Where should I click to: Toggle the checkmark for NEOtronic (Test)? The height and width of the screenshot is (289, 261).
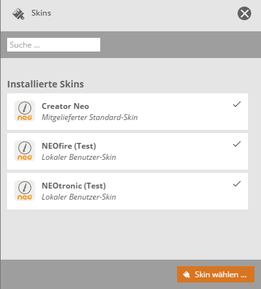pos(237,184)
